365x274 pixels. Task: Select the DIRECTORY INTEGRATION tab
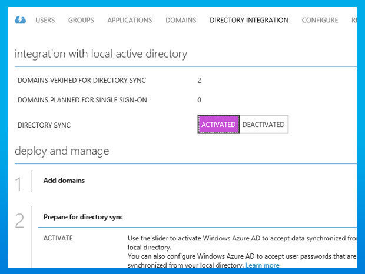249,20
